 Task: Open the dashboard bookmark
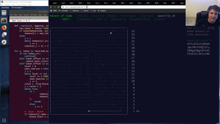[75, 11]
